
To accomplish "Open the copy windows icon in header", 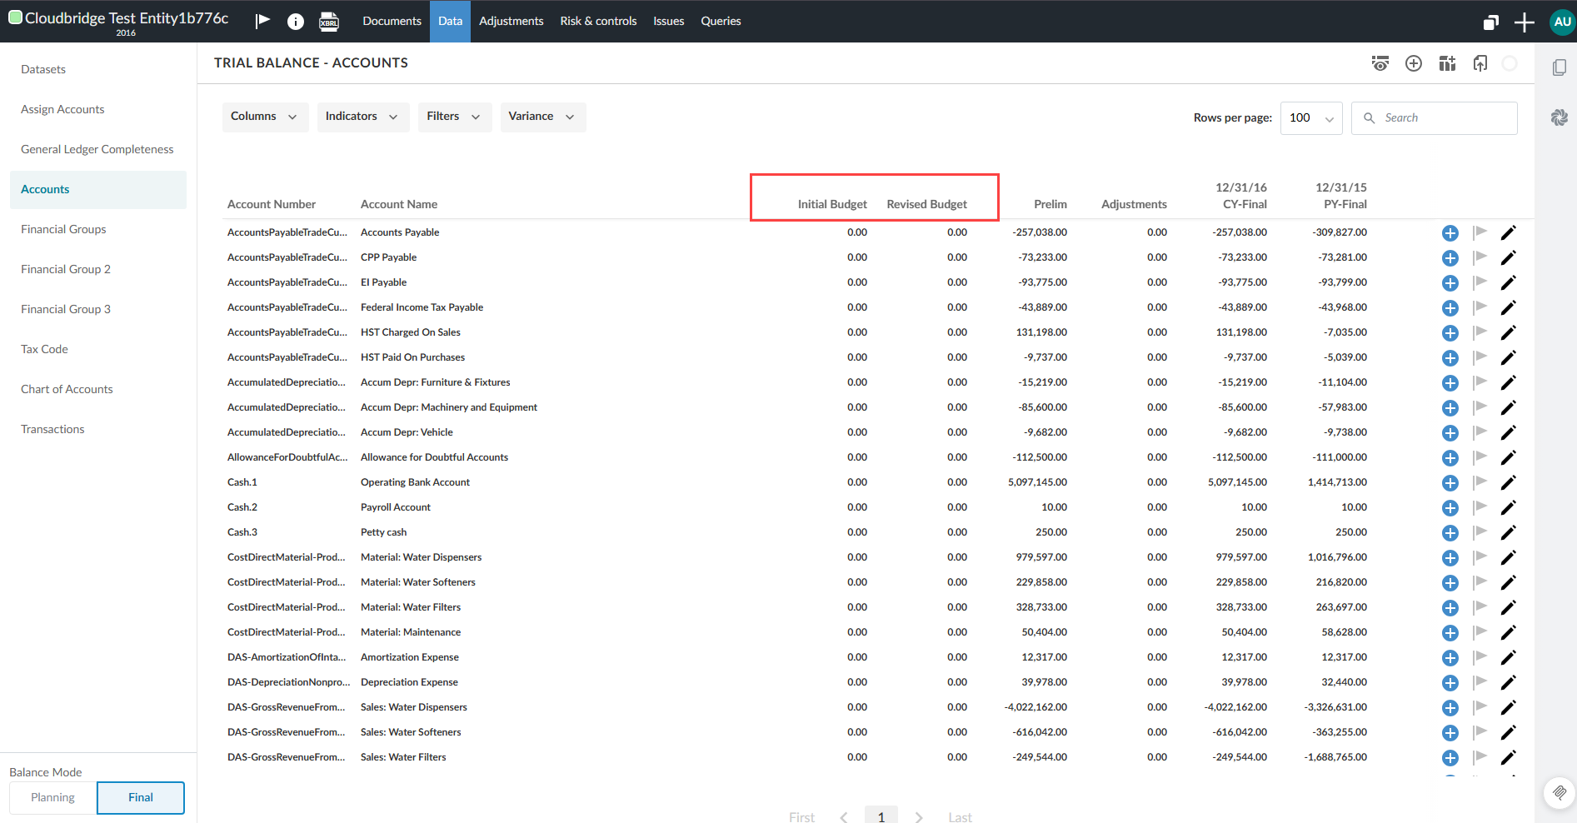I will pos(1491,22).
